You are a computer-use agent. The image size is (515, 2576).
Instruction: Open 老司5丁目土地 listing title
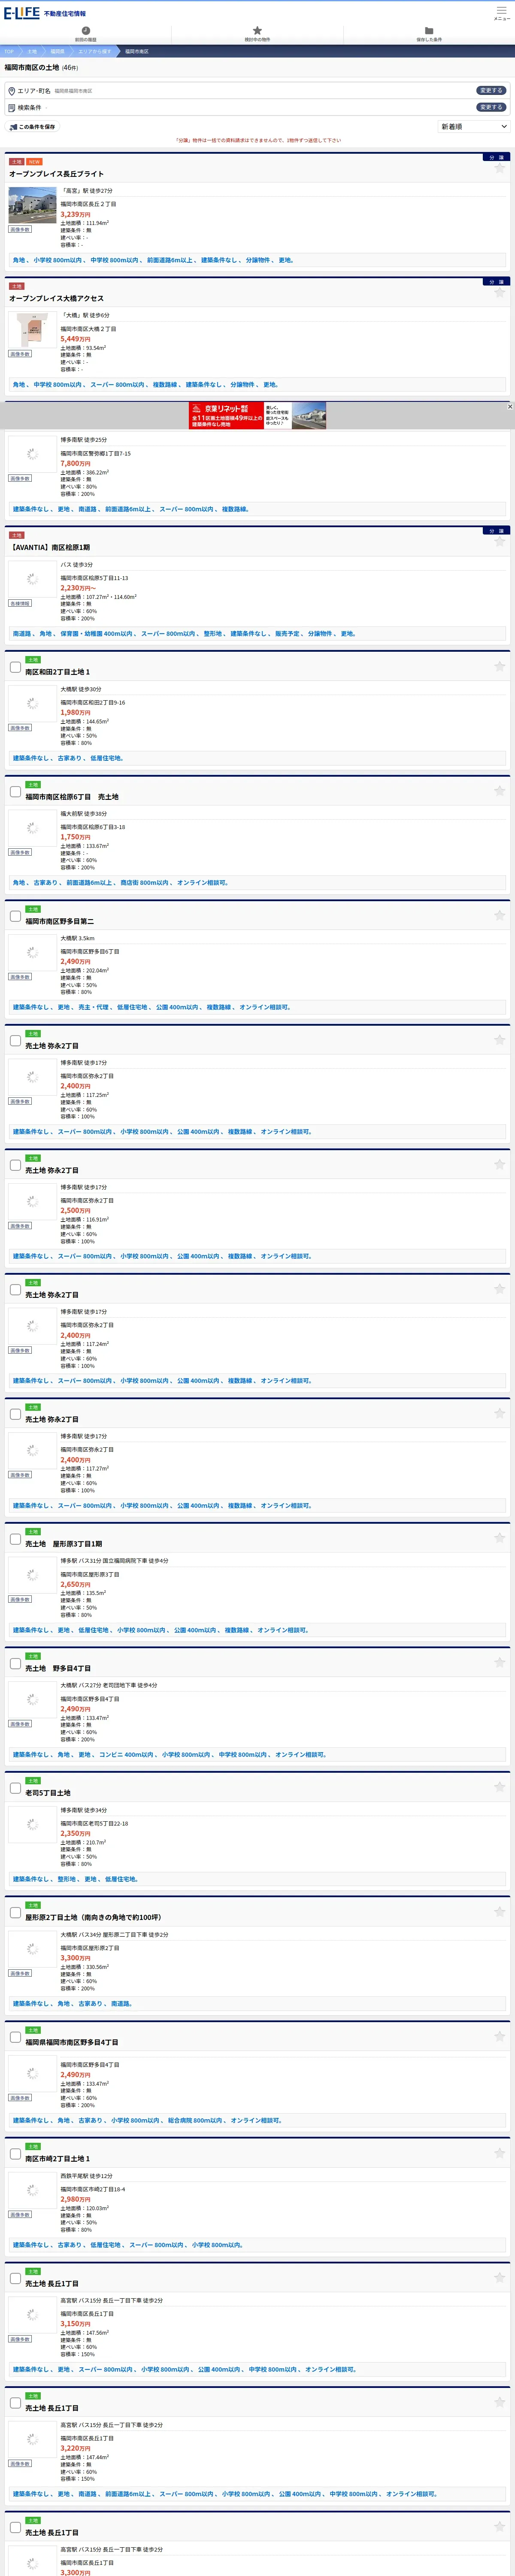[x=48, y=1793]
